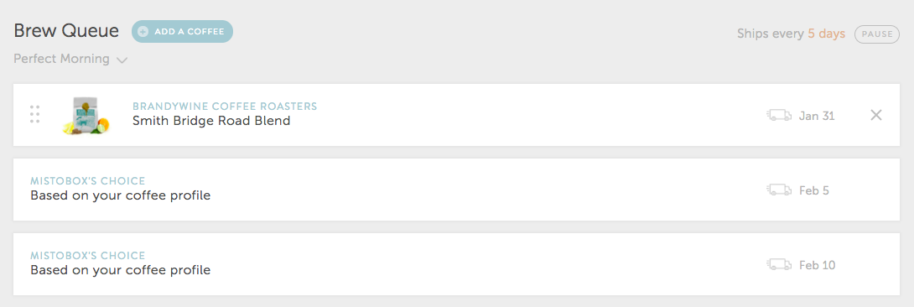Image resolution: width=914 pixels, height=307 pixels.
Task: Click the delivery truck icon beside Feb 5
Action: (779, 190)
